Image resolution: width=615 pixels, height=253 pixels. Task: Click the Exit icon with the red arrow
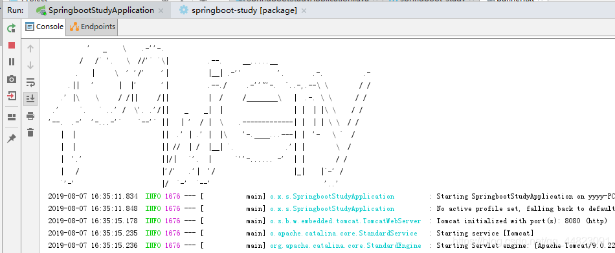(12, 96)
